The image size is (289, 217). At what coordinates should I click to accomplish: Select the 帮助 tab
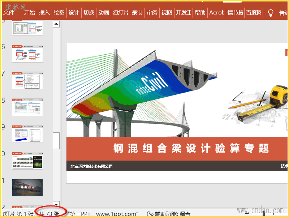pos(200,13)
